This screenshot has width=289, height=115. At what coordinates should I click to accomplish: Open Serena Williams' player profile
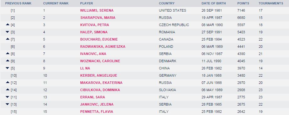tap(97, 10)
